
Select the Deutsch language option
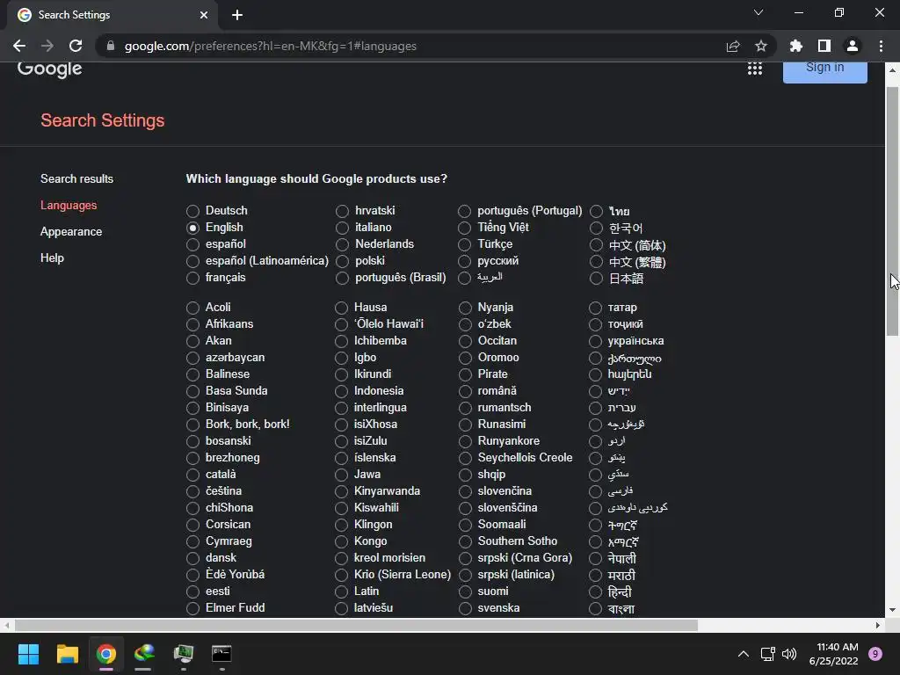[x=192, y=211]
